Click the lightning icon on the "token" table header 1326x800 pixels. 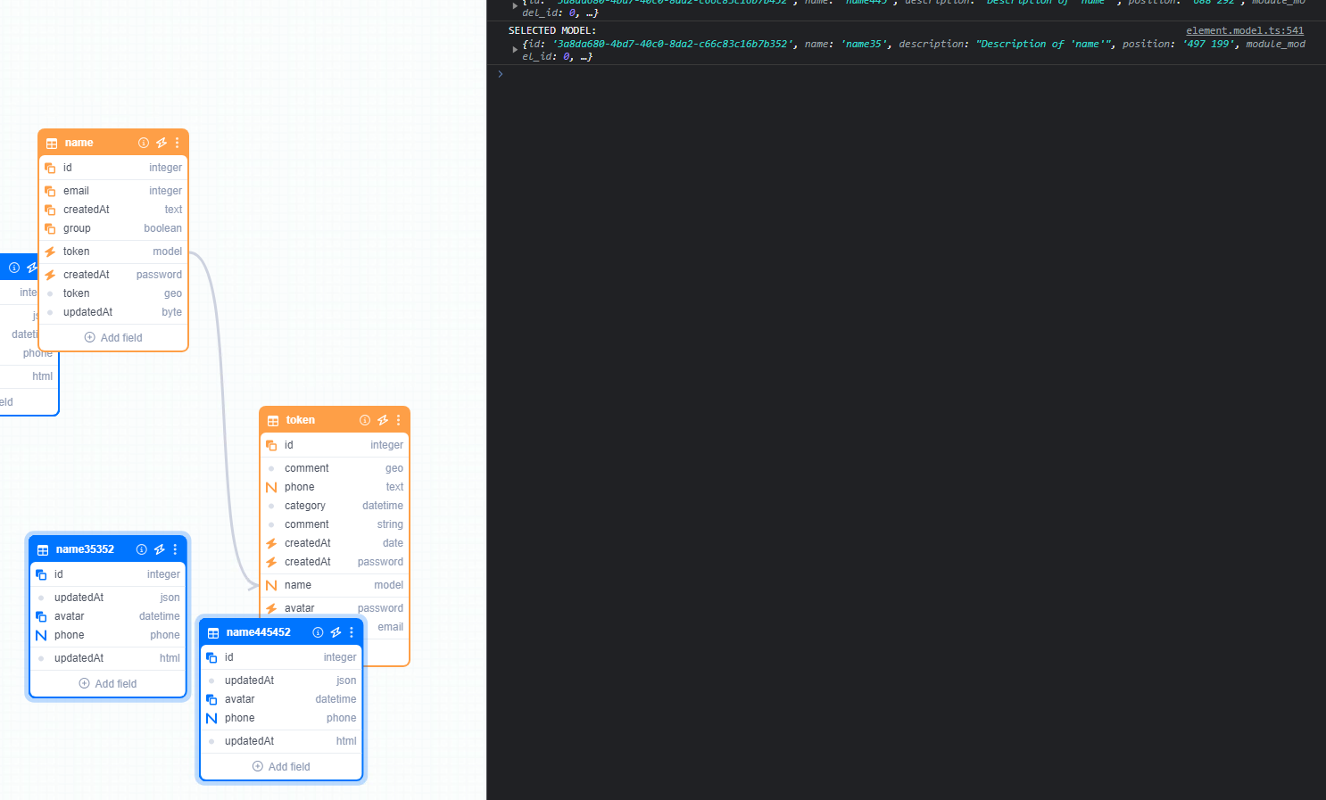[383, 420]
